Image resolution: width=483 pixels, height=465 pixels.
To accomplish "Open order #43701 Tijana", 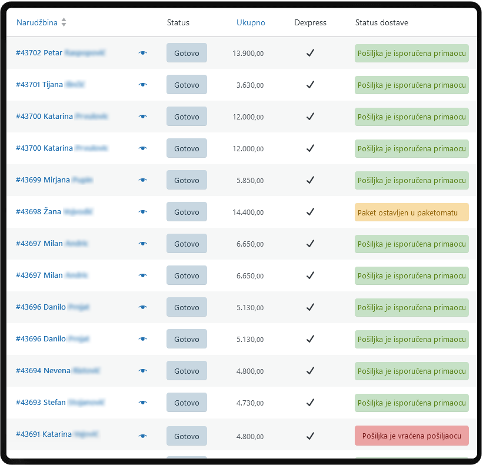I will click(50, 84).
